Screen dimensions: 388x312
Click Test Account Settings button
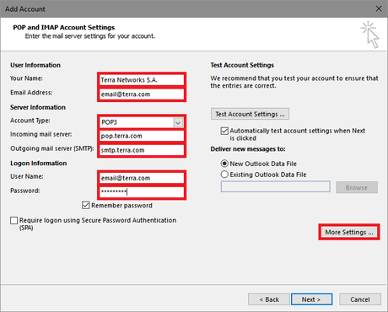[x=250, y=114]
